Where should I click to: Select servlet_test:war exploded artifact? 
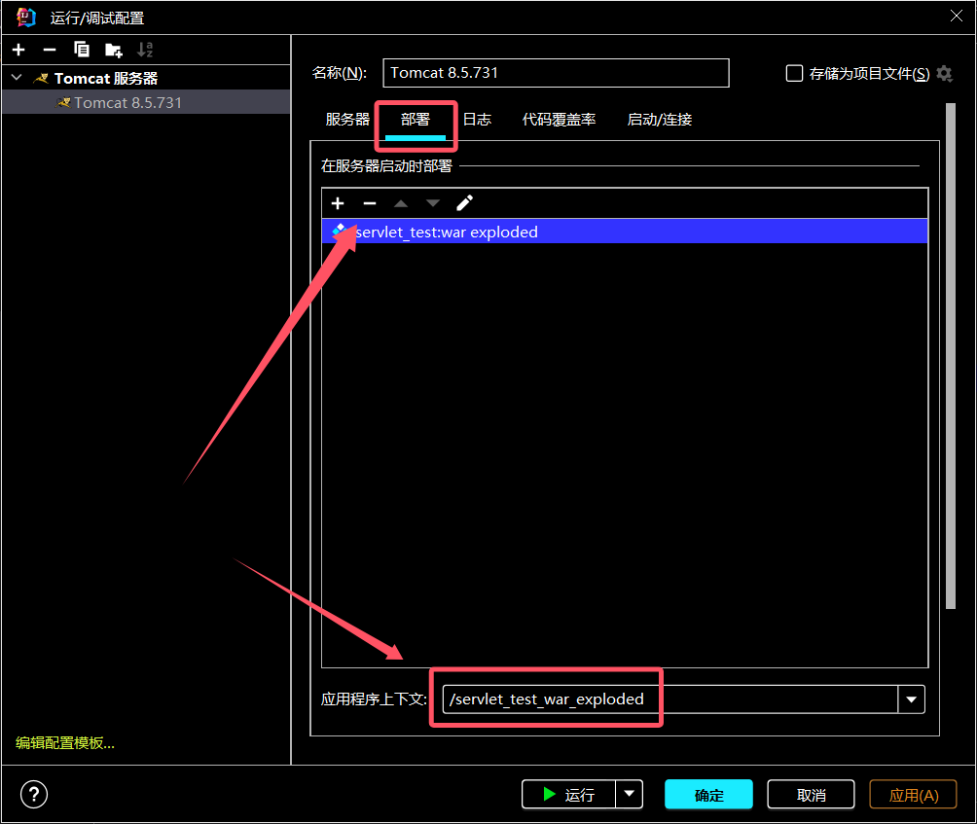(x=625, y=232)
